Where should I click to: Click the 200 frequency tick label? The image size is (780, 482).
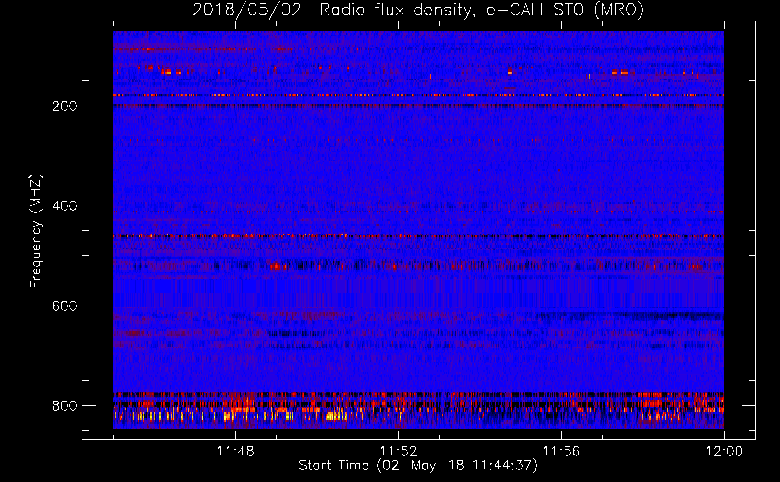(x=65, y=106)
